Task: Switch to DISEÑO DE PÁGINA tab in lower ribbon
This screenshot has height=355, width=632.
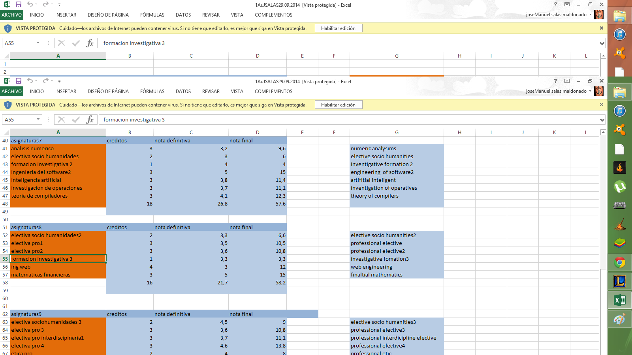Action: 108,92
